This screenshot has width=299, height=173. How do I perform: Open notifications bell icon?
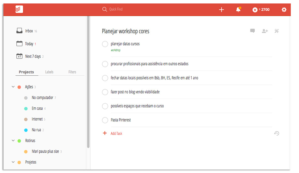(238, 10)
